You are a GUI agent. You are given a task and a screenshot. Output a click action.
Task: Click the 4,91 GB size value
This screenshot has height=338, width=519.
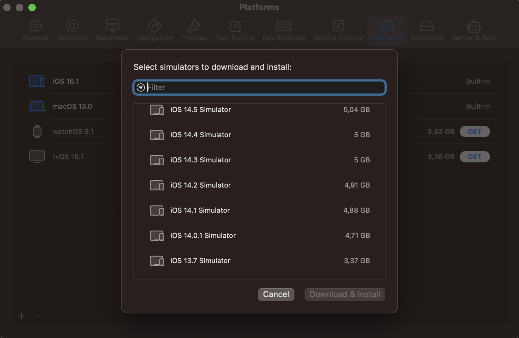click(357, 185)
